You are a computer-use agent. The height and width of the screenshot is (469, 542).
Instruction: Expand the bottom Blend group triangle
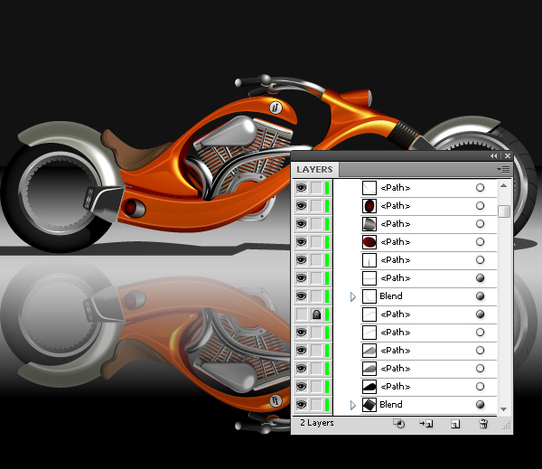click(x=353, y=405)
